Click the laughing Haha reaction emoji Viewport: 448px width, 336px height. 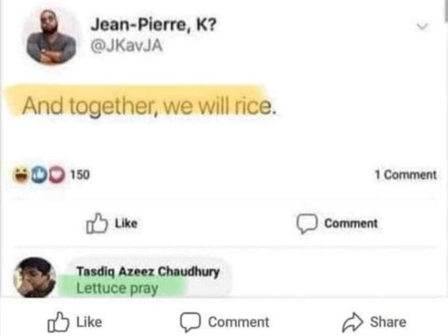(x=23, y=175)
